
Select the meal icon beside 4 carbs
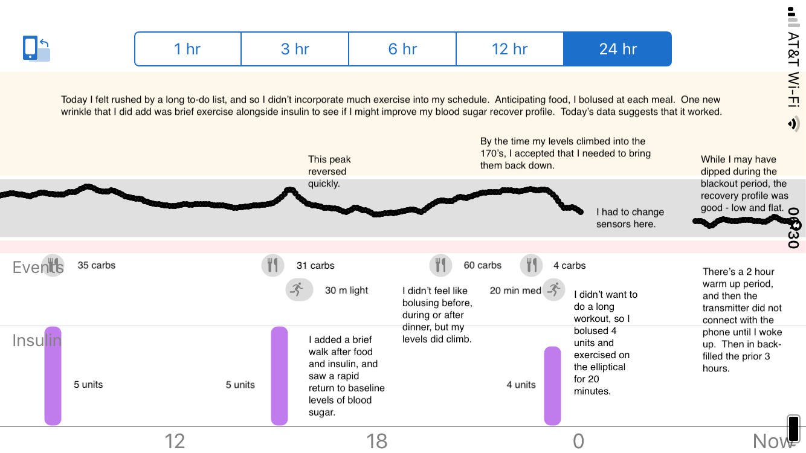531,265
